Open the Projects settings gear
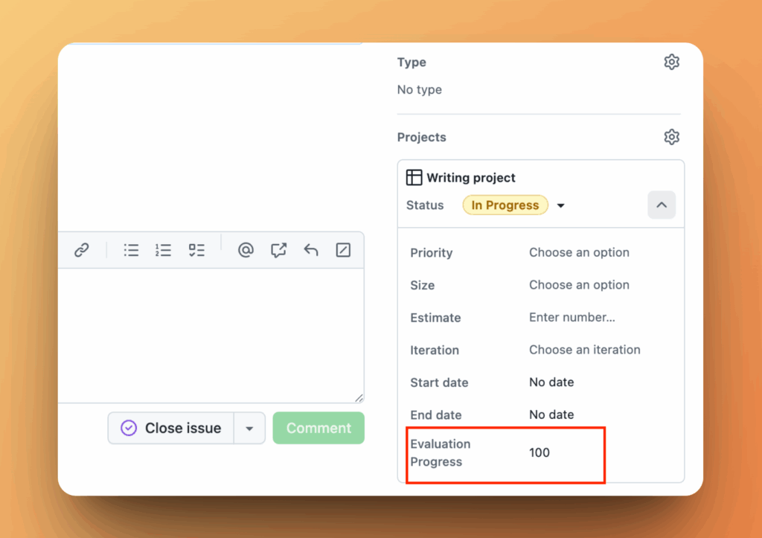The image size is (762, 538). (x=671, y=137)
